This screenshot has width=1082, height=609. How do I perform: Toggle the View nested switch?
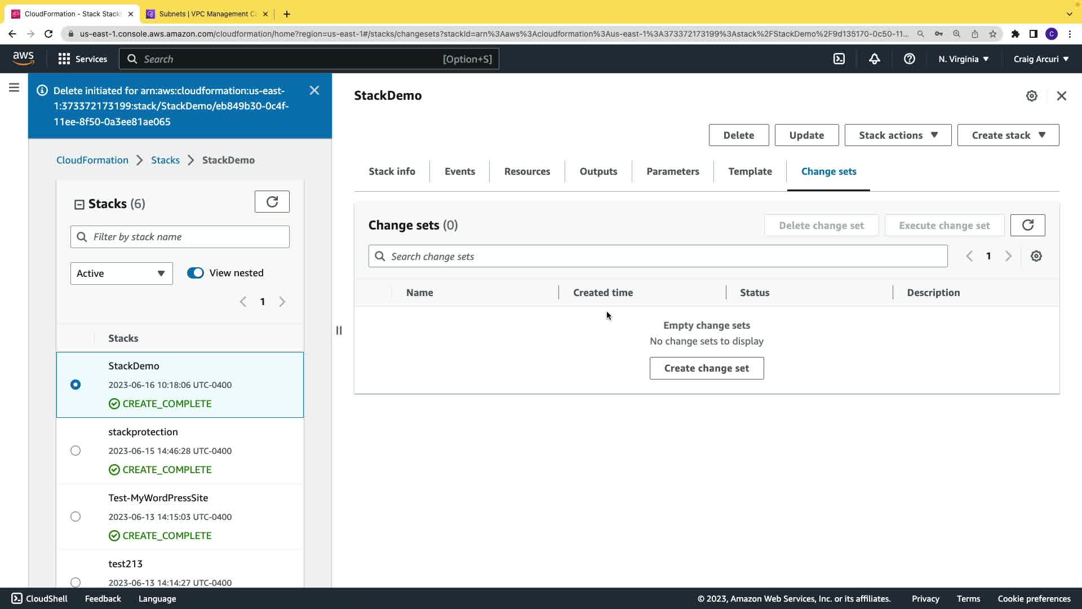[196, 273]
